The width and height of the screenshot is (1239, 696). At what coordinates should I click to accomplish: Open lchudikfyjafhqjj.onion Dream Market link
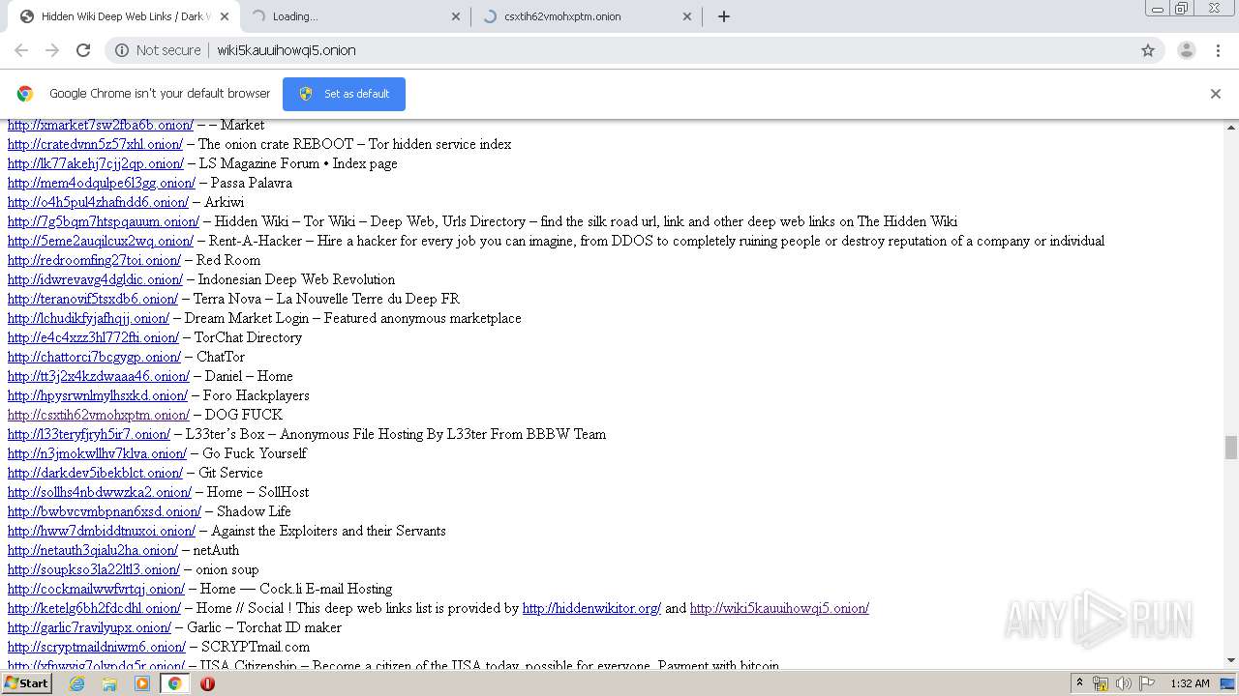[x=88, y=318]
